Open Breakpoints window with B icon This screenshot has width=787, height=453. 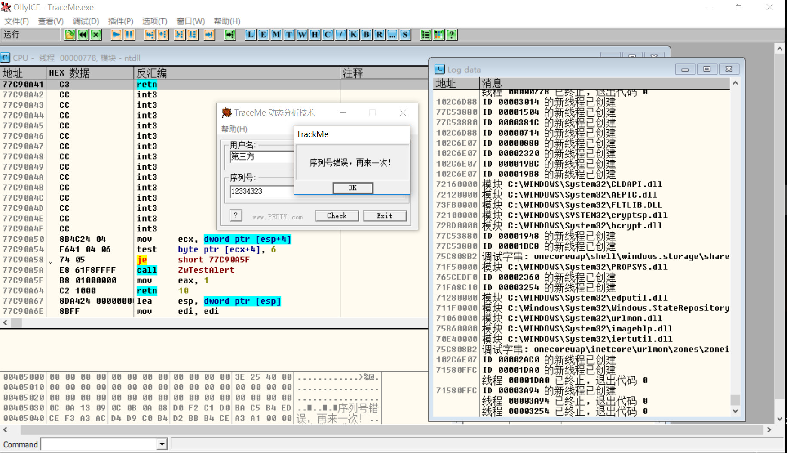coord(367,35)
